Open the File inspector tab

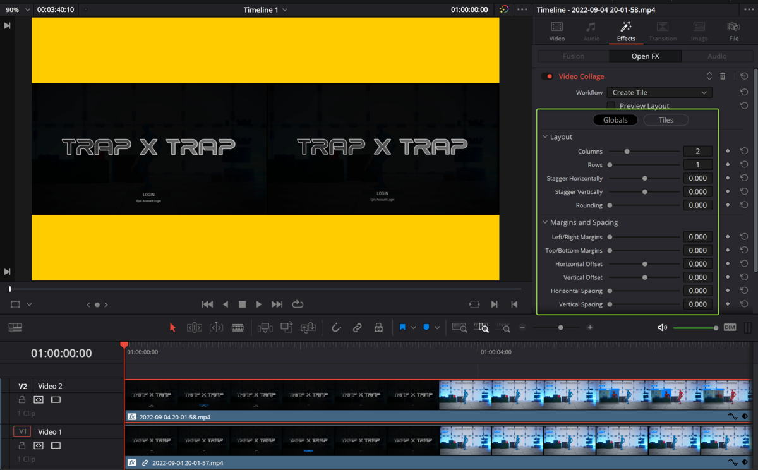point(733,32)
